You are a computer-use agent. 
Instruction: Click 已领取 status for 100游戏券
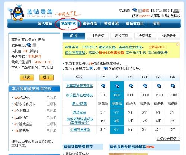[x=51, y=131]
